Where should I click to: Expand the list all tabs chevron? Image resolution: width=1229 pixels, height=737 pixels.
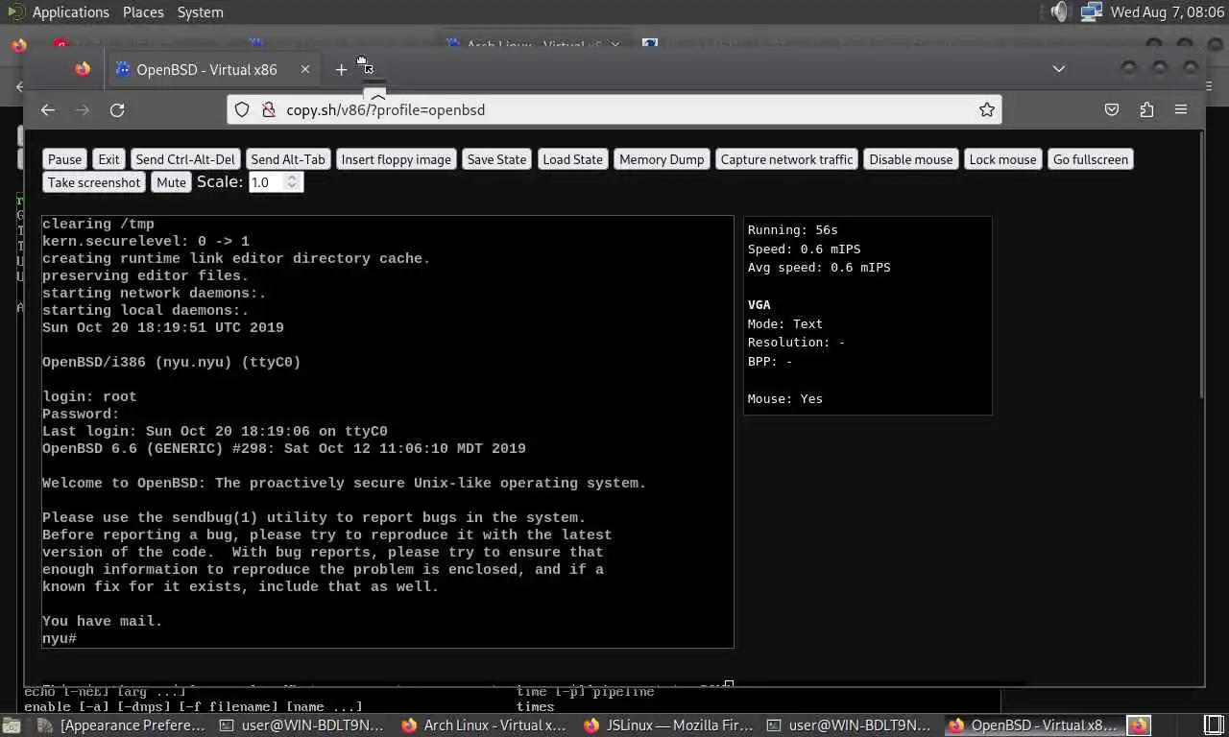1058,69
